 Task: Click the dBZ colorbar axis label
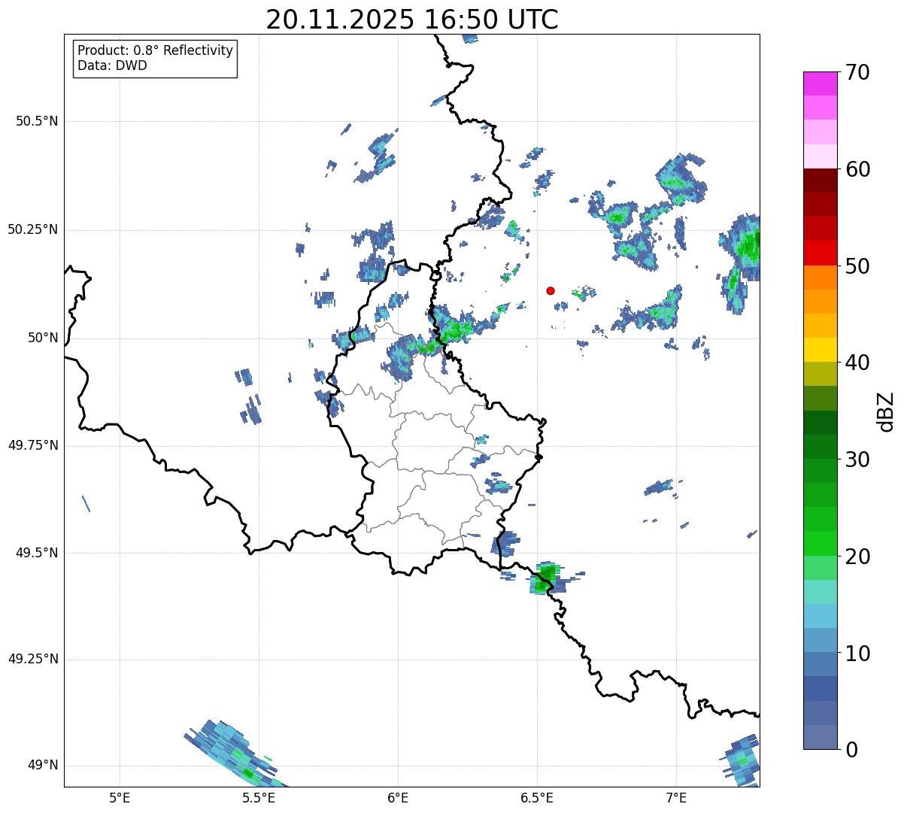886,411
